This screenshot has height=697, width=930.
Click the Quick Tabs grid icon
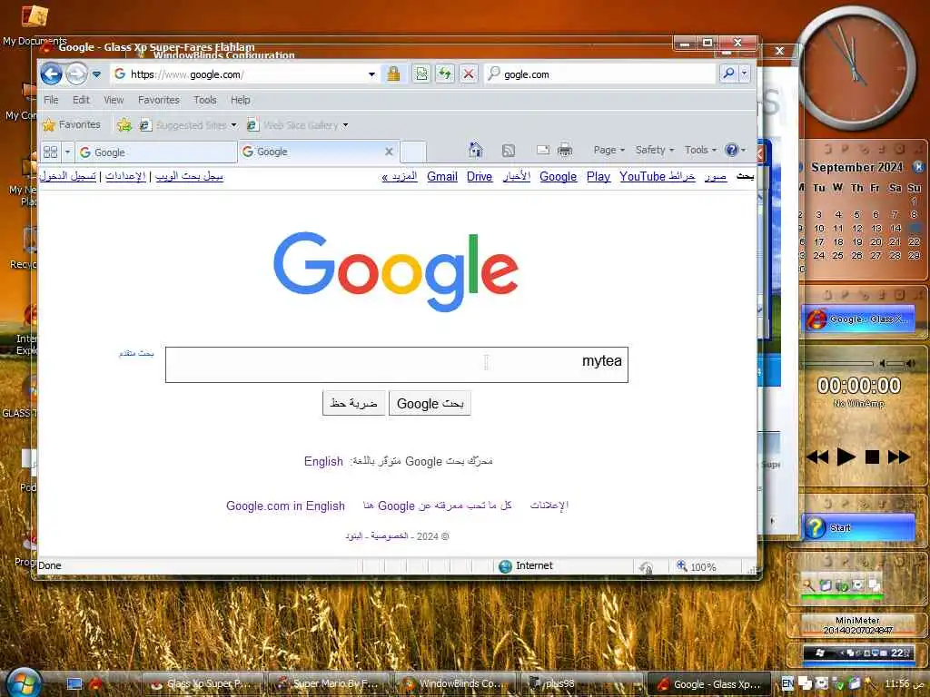51,152
